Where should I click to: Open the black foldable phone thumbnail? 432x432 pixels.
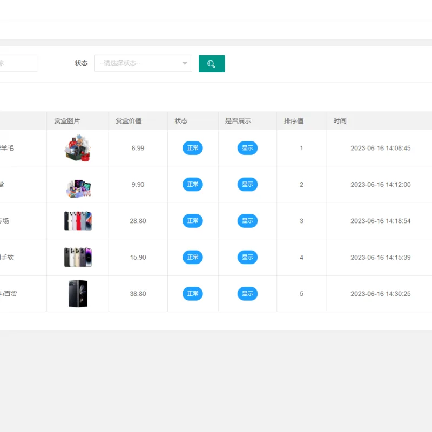click(78, 293)
